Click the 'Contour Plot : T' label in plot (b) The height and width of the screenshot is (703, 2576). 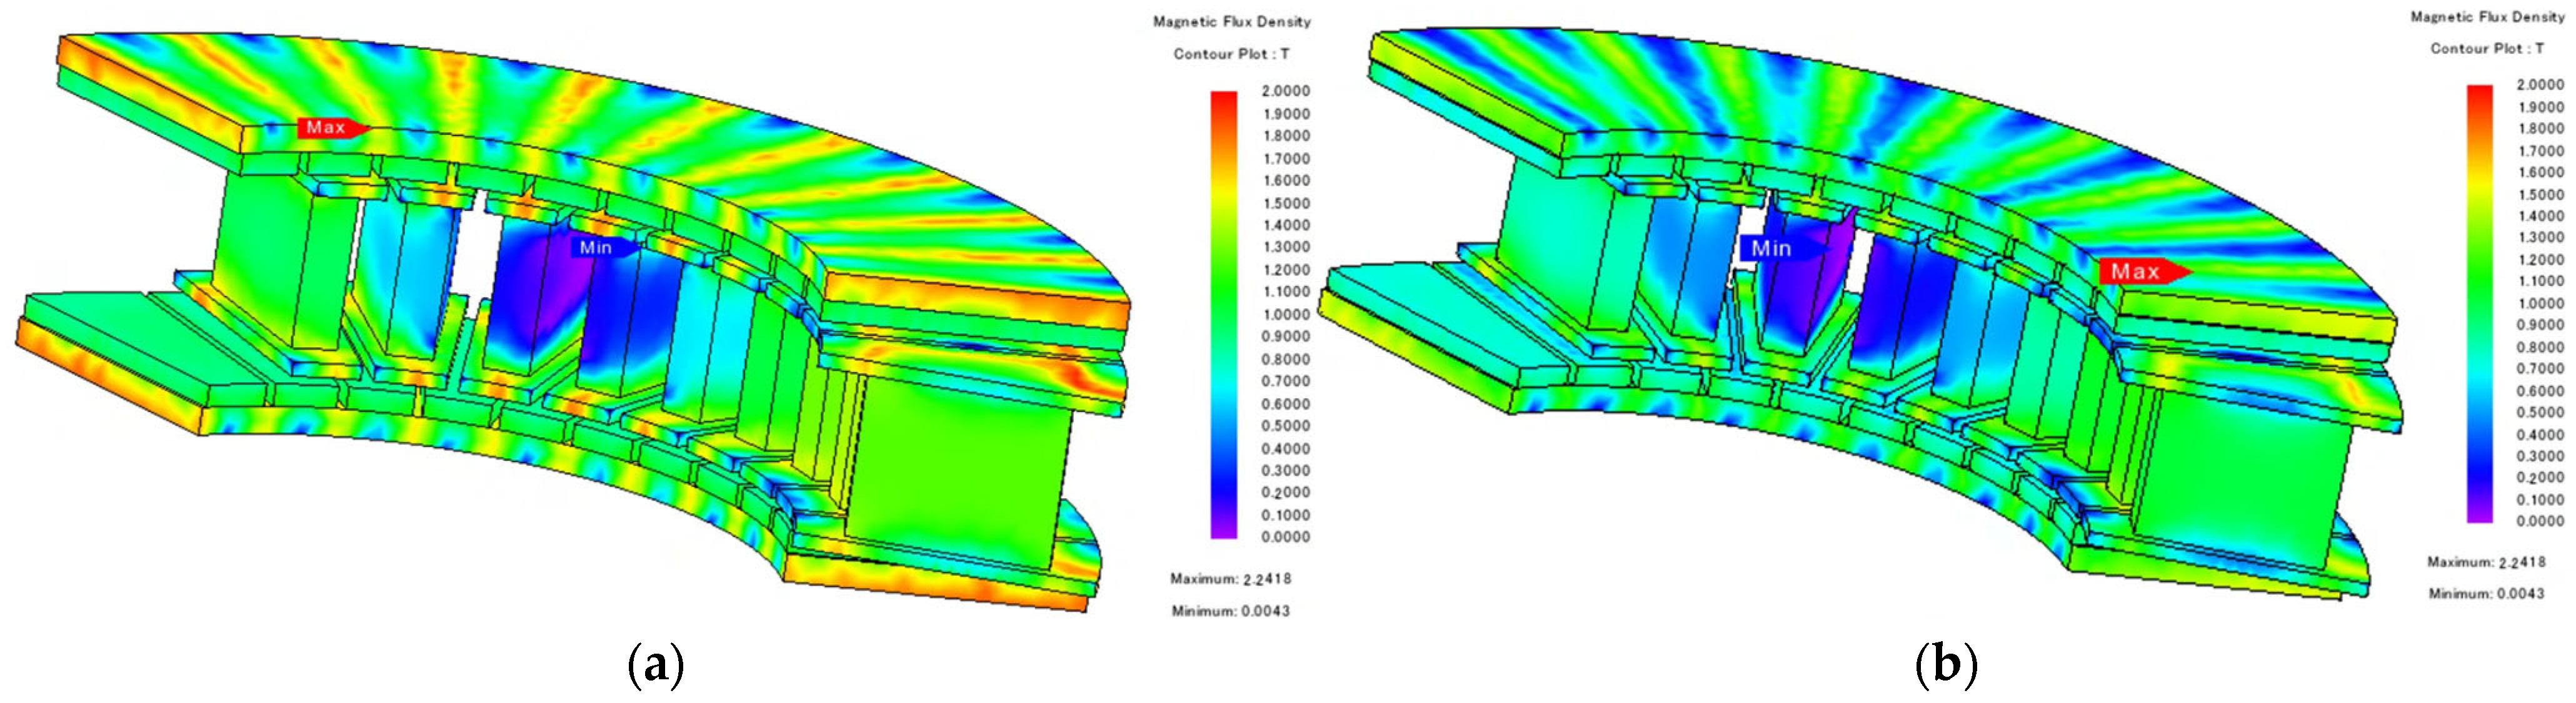2487,48
